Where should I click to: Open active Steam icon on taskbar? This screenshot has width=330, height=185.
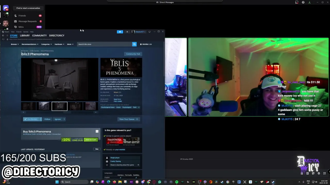[273, 182]
